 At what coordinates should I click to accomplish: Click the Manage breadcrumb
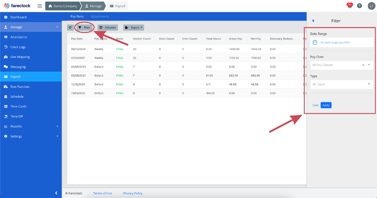(x=94, y=6)
